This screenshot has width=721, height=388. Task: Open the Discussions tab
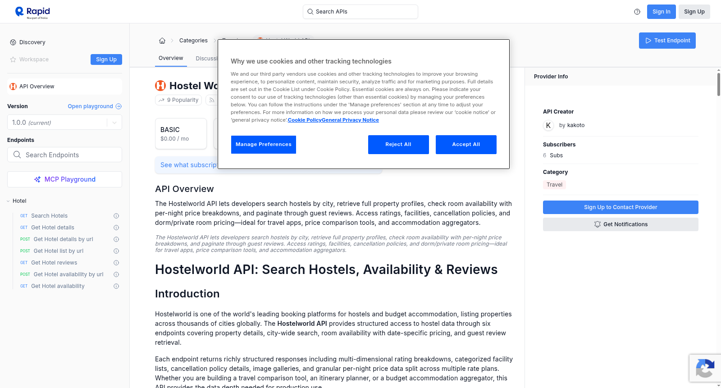[206, 59]
